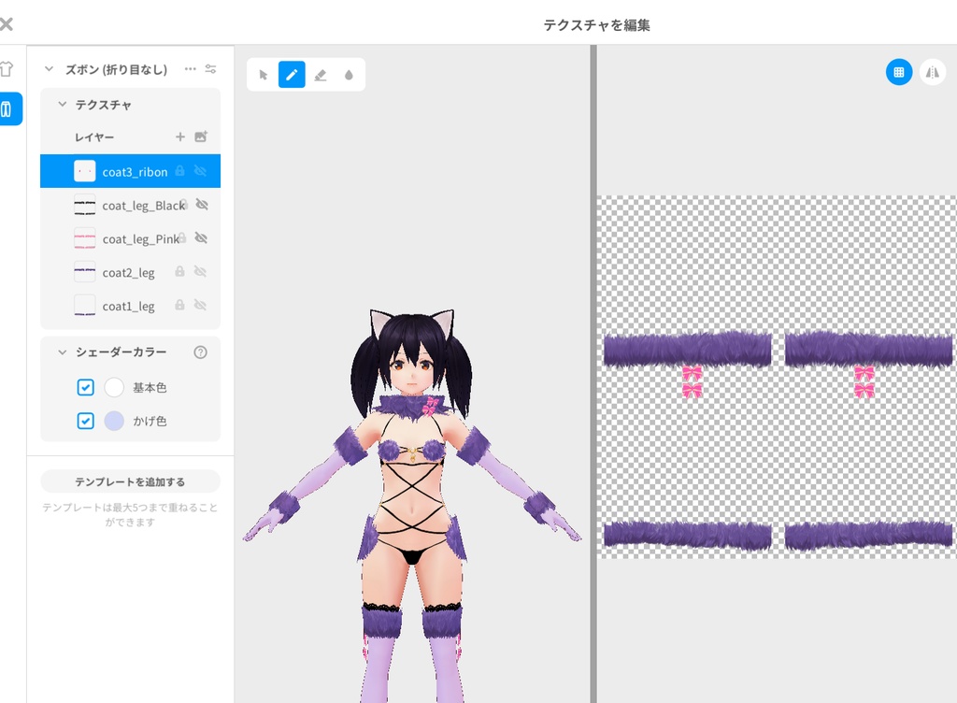Select the arrow selection tool
This screenshot has height=703, width=957.
tap(263, 74)
